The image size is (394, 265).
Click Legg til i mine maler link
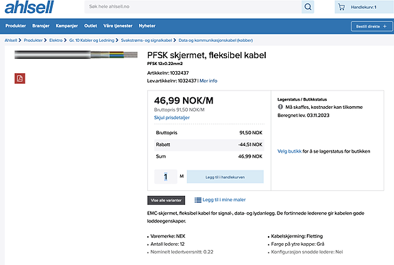click(x=224, y=200)
